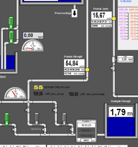The height and width of the screenshot is (147, 138).
Task: Click the 15.09.2022 date in trend panel
Action: [126, 1]
